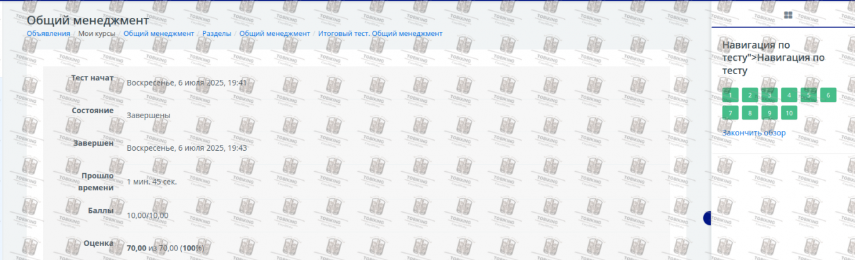The height and width of the screenshot is (260, 855).
Task: Jump to question 7 in navigation
Action: (730, 112)
